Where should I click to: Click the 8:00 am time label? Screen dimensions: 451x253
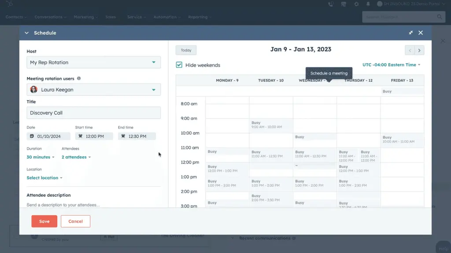coord(189,104)
